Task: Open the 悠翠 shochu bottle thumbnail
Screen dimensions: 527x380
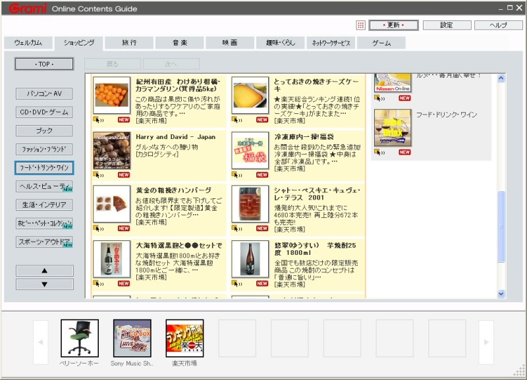Action: tap(250, 259)
